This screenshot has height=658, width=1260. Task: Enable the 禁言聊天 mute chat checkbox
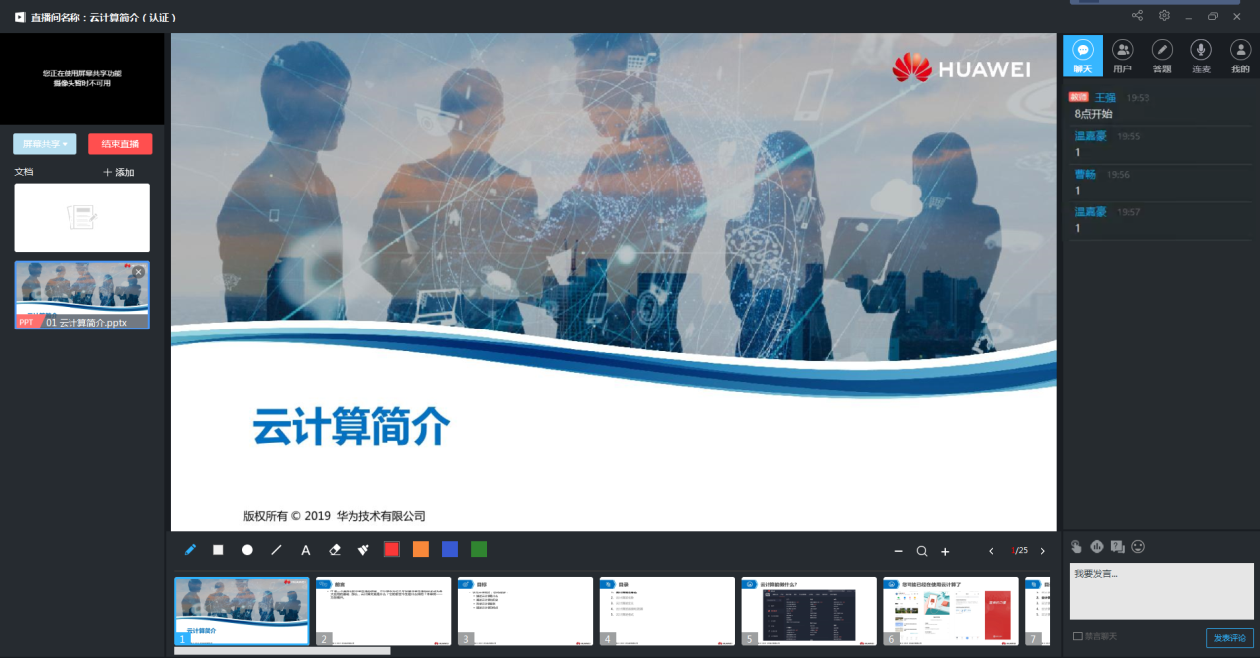tap(1078, 636)
